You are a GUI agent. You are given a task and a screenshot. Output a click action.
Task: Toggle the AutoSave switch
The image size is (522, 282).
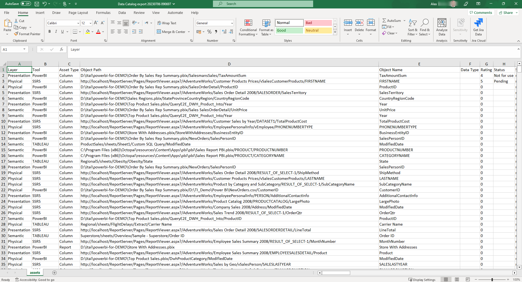point(26,4)
